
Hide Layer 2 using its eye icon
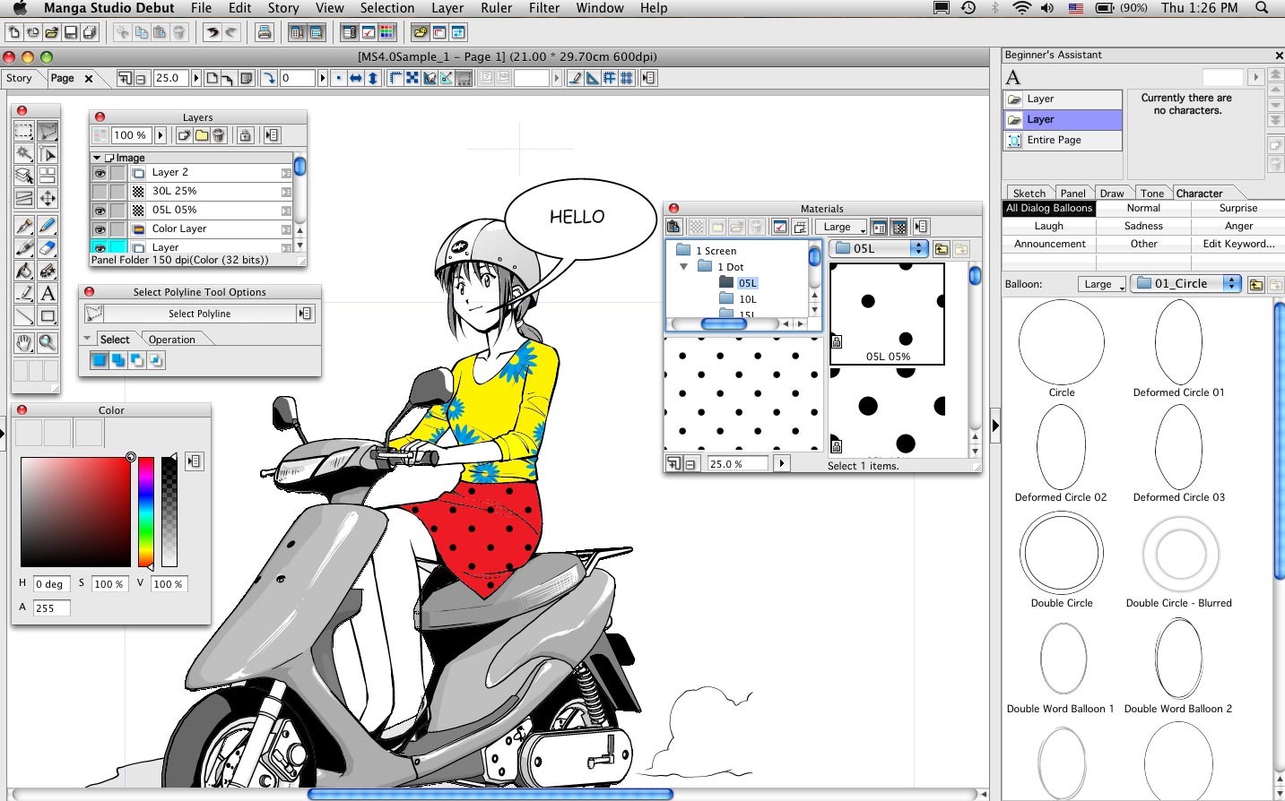point(100,173)
